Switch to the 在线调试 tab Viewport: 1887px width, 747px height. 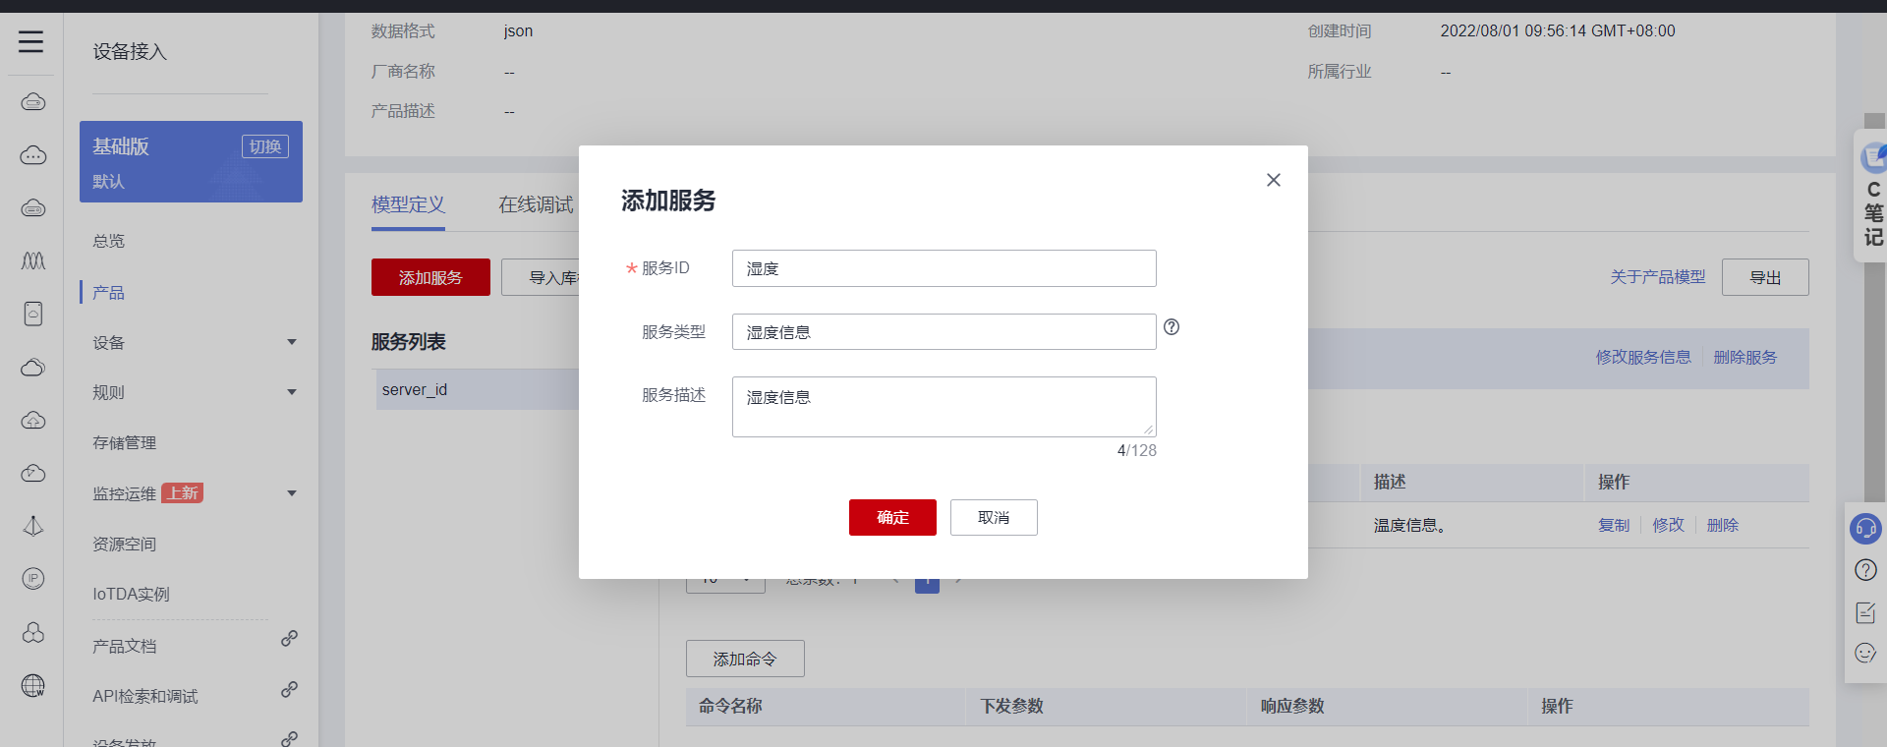pyautogui.click(x=536, y=205)
